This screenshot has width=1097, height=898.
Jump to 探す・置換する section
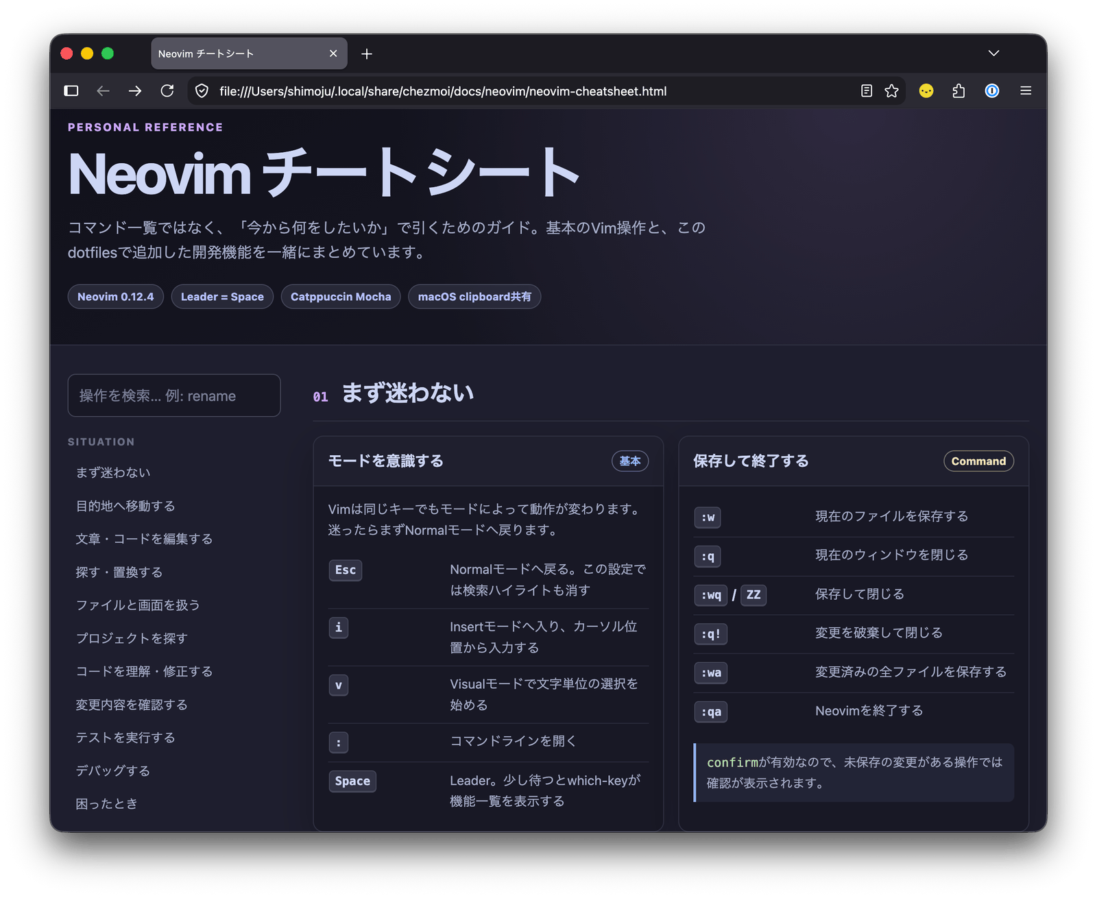pyautogui.click(x=119, y=572)
